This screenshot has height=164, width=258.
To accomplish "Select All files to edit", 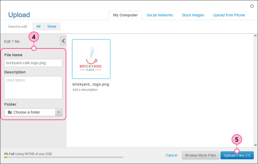I will [38, 26].
